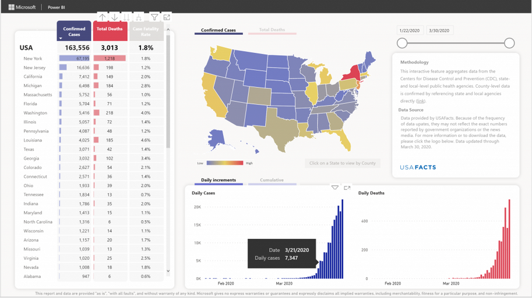The width and height of the screenshot is (532, 298).
Task: Click 'Click on a State to view by County'
Action: 343,163
